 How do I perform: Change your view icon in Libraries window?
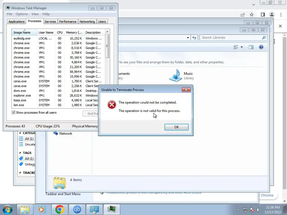(x=236, y=47)
